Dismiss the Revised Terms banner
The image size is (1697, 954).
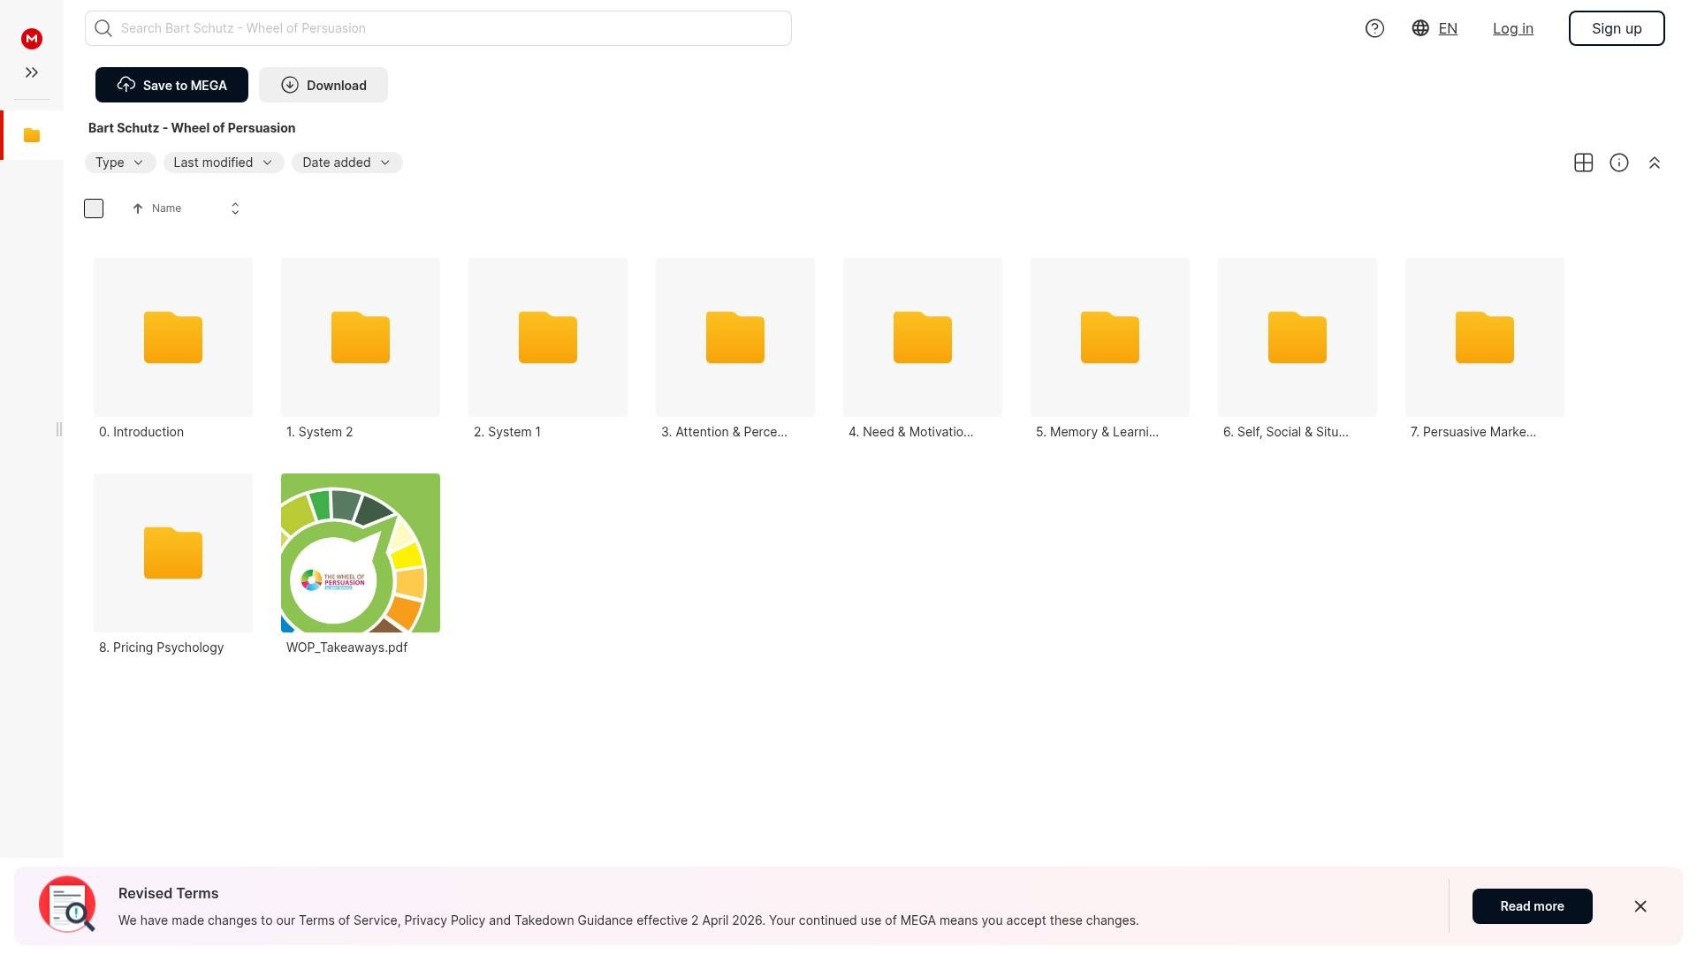(1640, 906)
